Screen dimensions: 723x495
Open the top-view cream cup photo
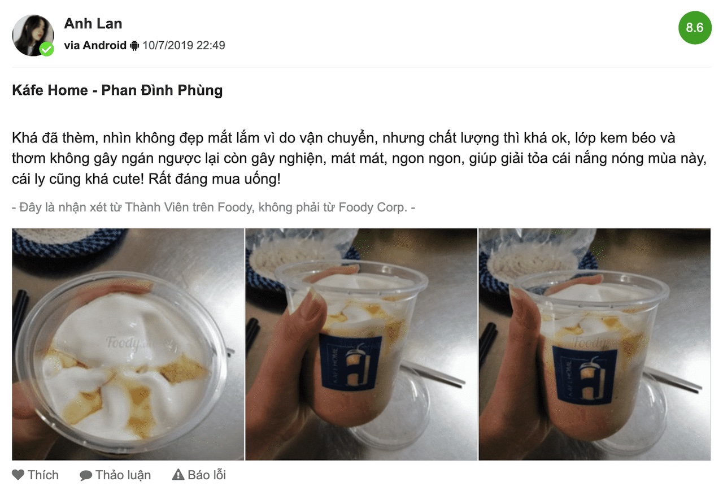click(128, 344)
